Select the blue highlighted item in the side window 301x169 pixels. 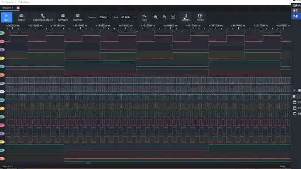click(296, 16)
